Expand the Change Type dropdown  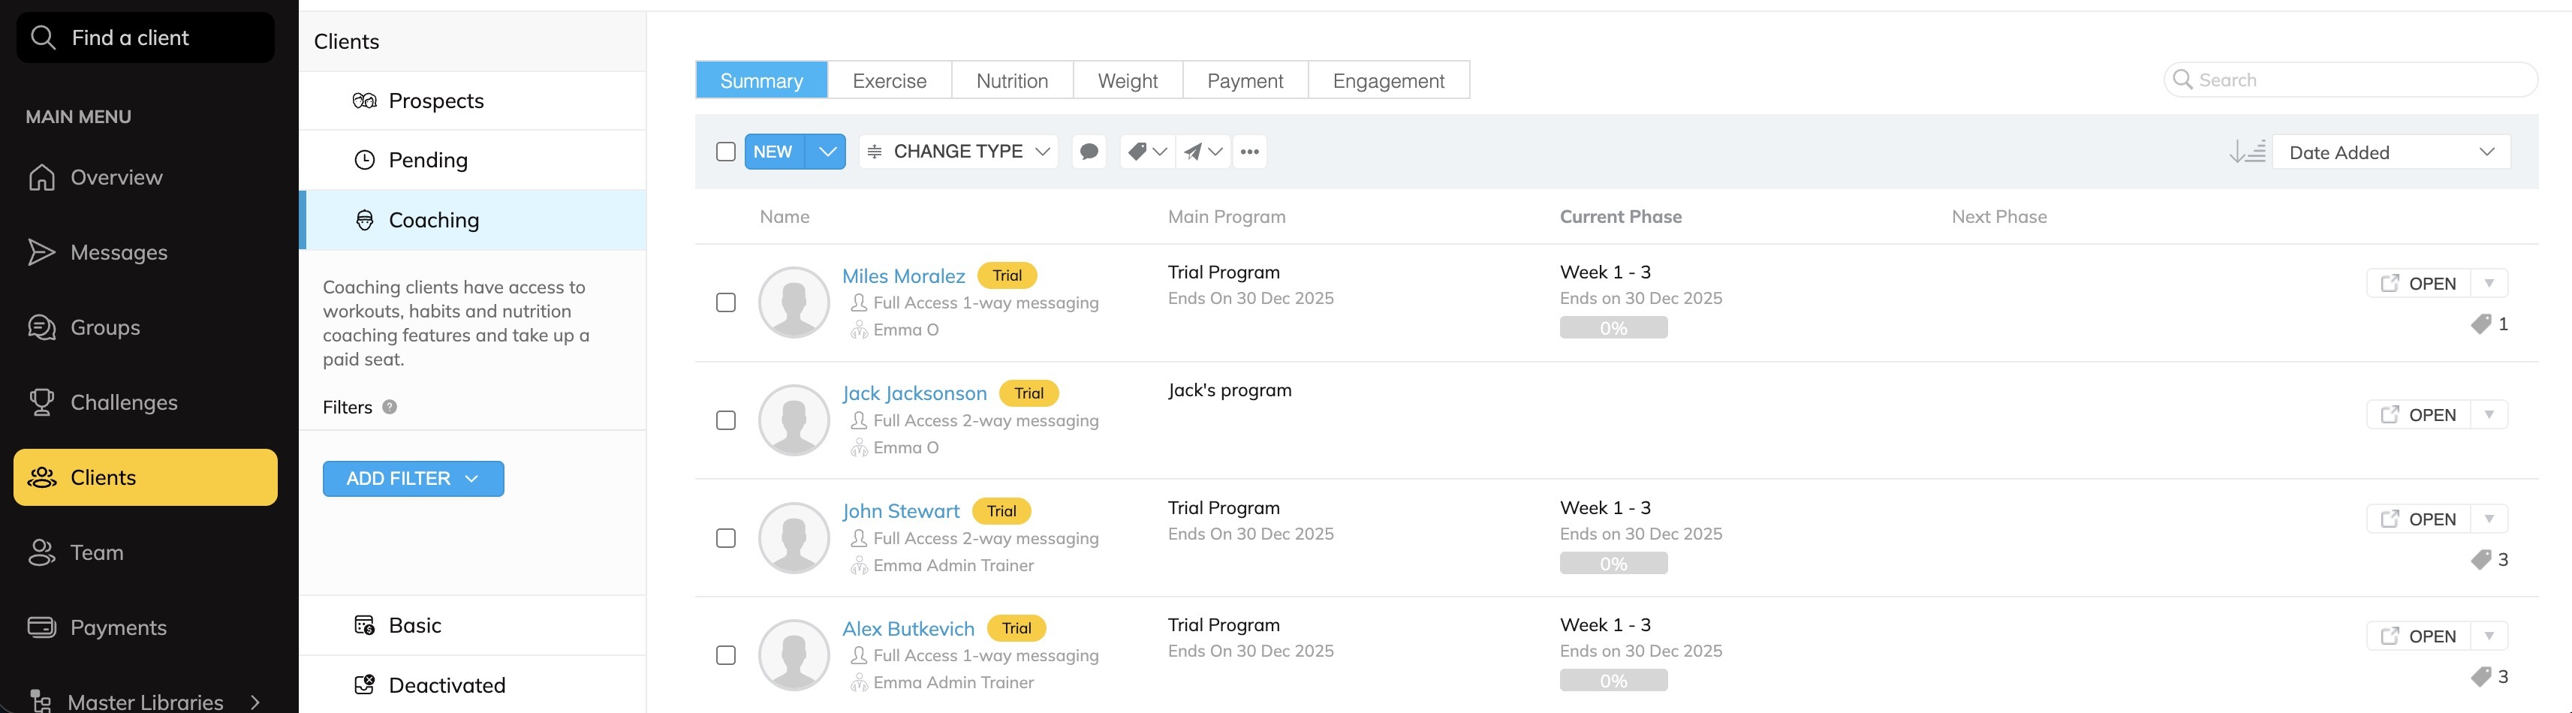point(959,152)
